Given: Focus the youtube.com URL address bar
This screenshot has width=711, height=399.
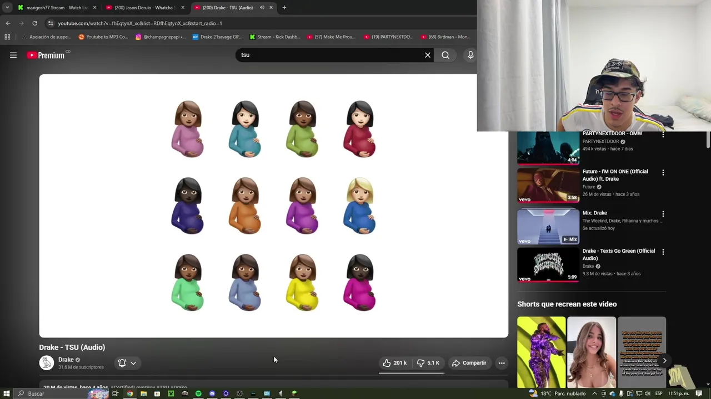Looking at the screenshot, I should pos(261,23).
